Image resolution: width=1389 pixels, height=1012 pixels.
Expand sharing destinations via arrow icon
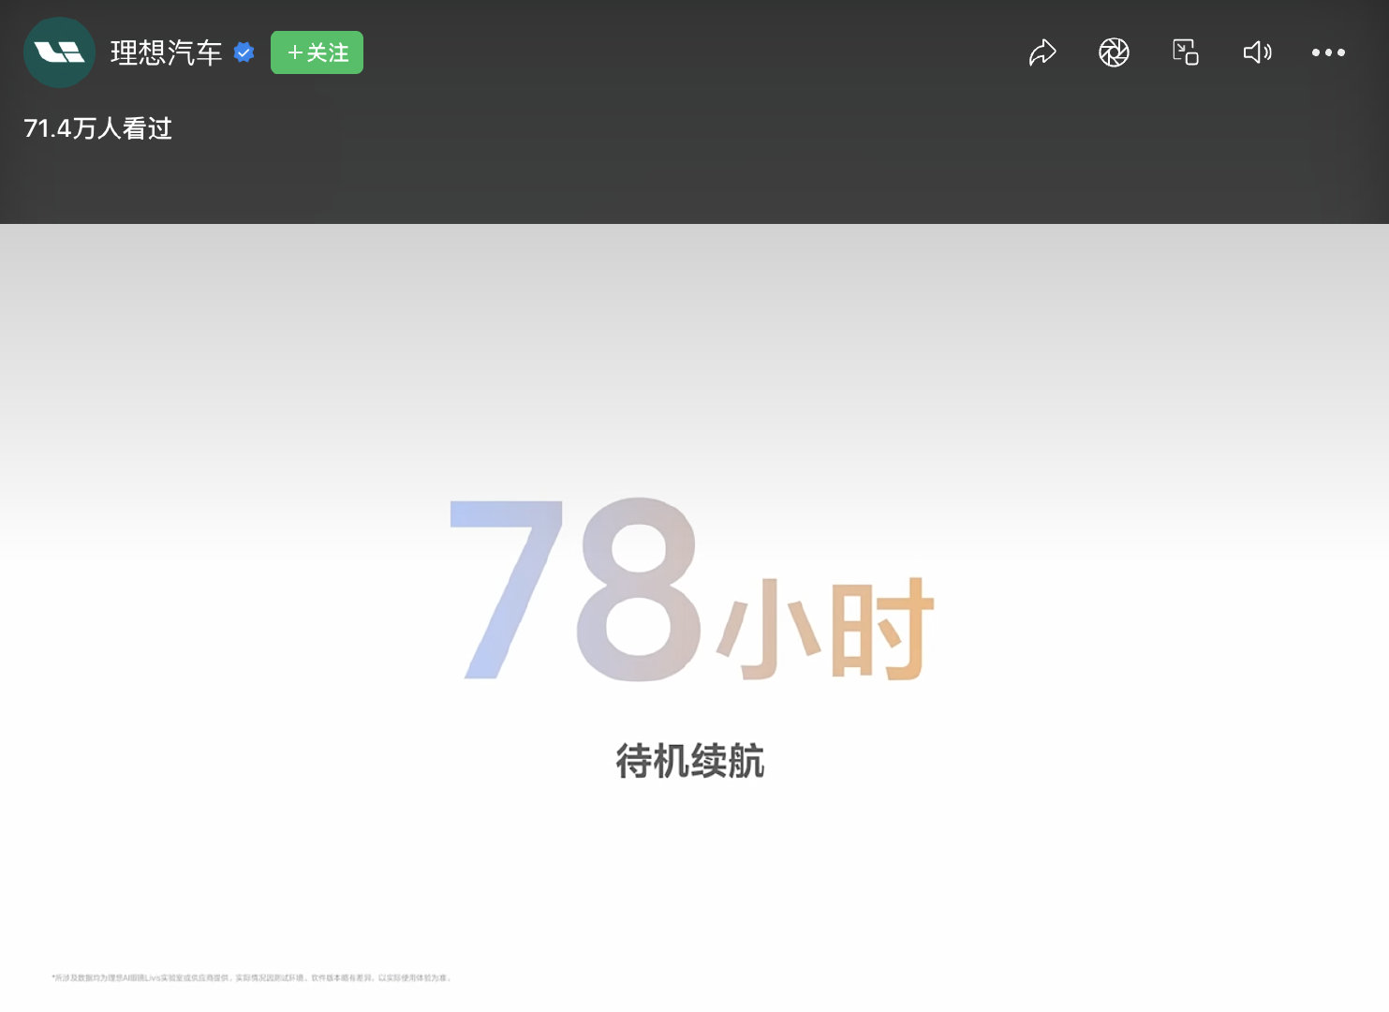(x=1042, y=52)
